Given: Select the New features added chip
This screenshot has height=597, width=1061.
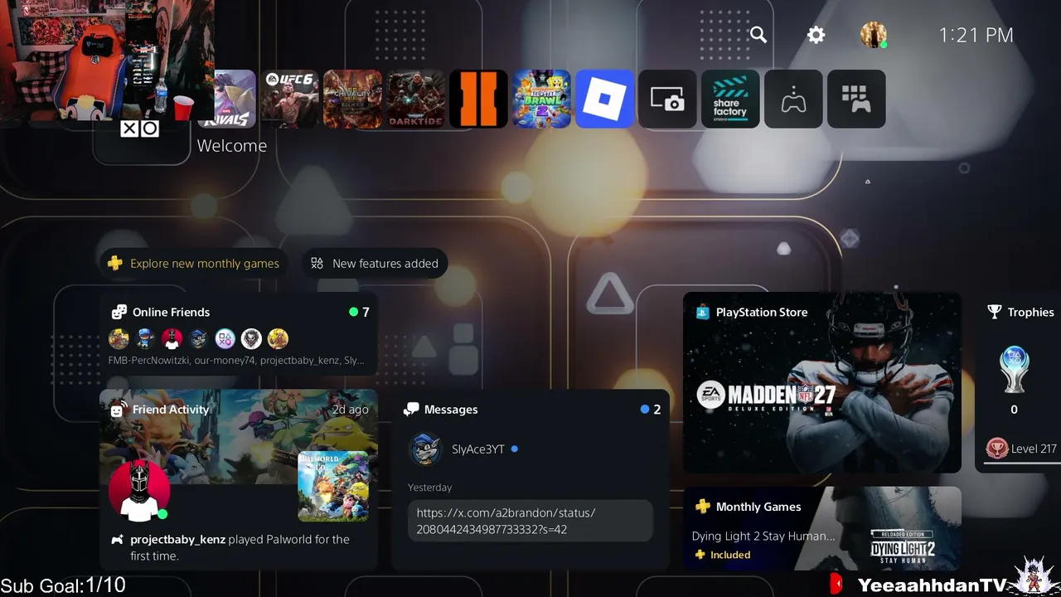Looking at the screenshot, I should 374,264.
